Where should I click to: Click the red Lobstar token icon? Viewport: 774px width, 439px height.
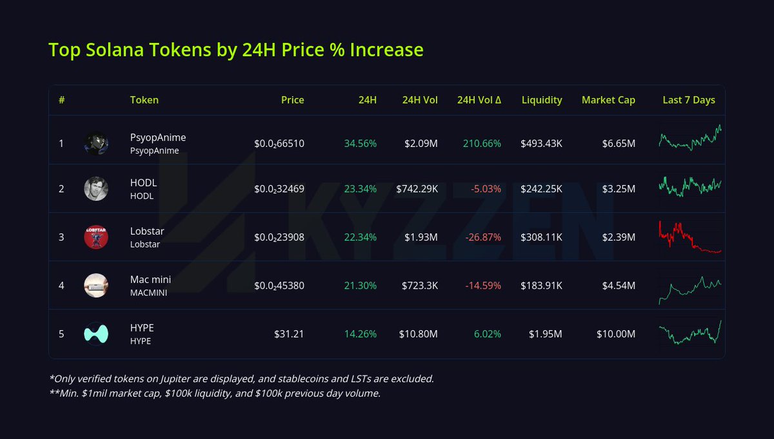coord(96,237)
